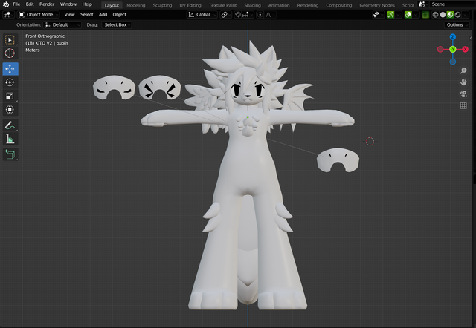Viewport: 476px width, 328px height.
Task: Click the Z axis on navigation gizmo
Action: coord(453,37)
